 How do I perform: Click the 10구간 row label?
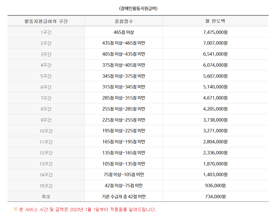pyautogui.click(x=46, y=131)
